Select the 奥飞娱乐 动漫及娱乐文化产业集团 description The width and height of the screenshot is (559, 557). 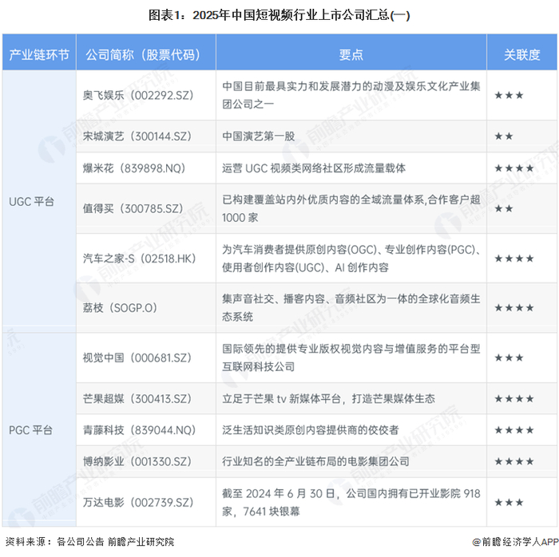click(351, 95)
